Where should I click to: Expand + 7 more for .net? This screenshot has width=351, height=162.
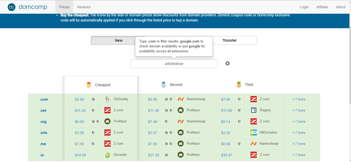[299, 110]
